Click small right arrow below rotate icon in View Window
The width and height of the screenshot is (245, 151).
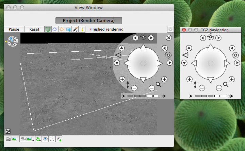coord(169,63)
